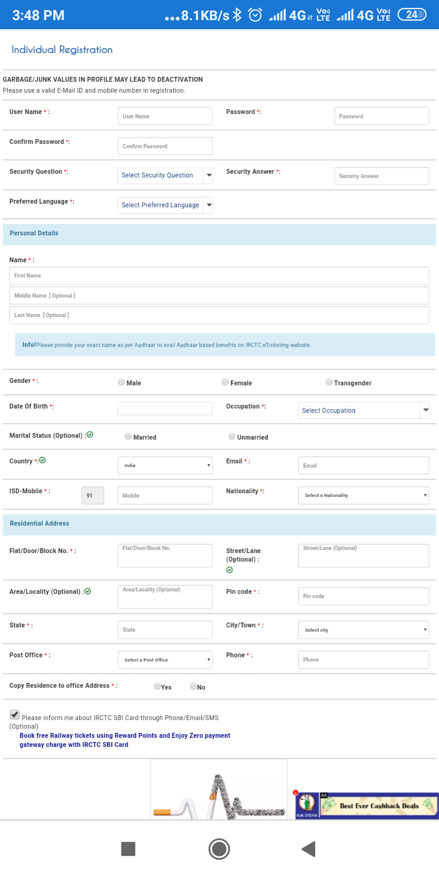Tap green check icon under Street/Lane label
The width and height of the screenshot is (439, 878).
point(230,570)
